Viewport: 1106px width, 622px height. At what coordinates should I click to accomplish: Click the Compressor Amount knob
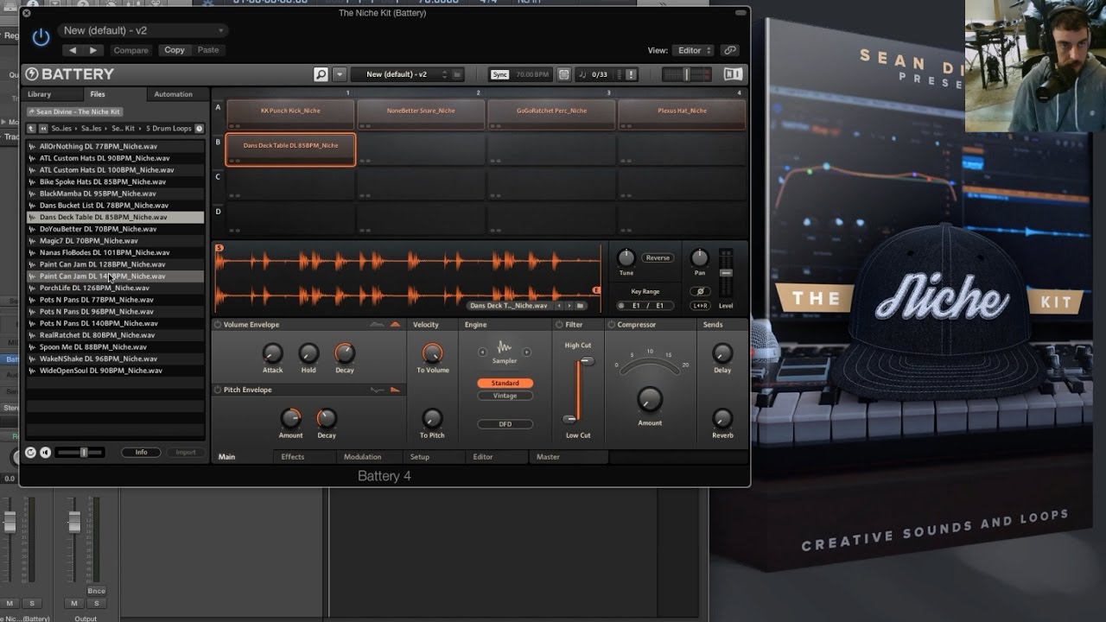[650, 398]
